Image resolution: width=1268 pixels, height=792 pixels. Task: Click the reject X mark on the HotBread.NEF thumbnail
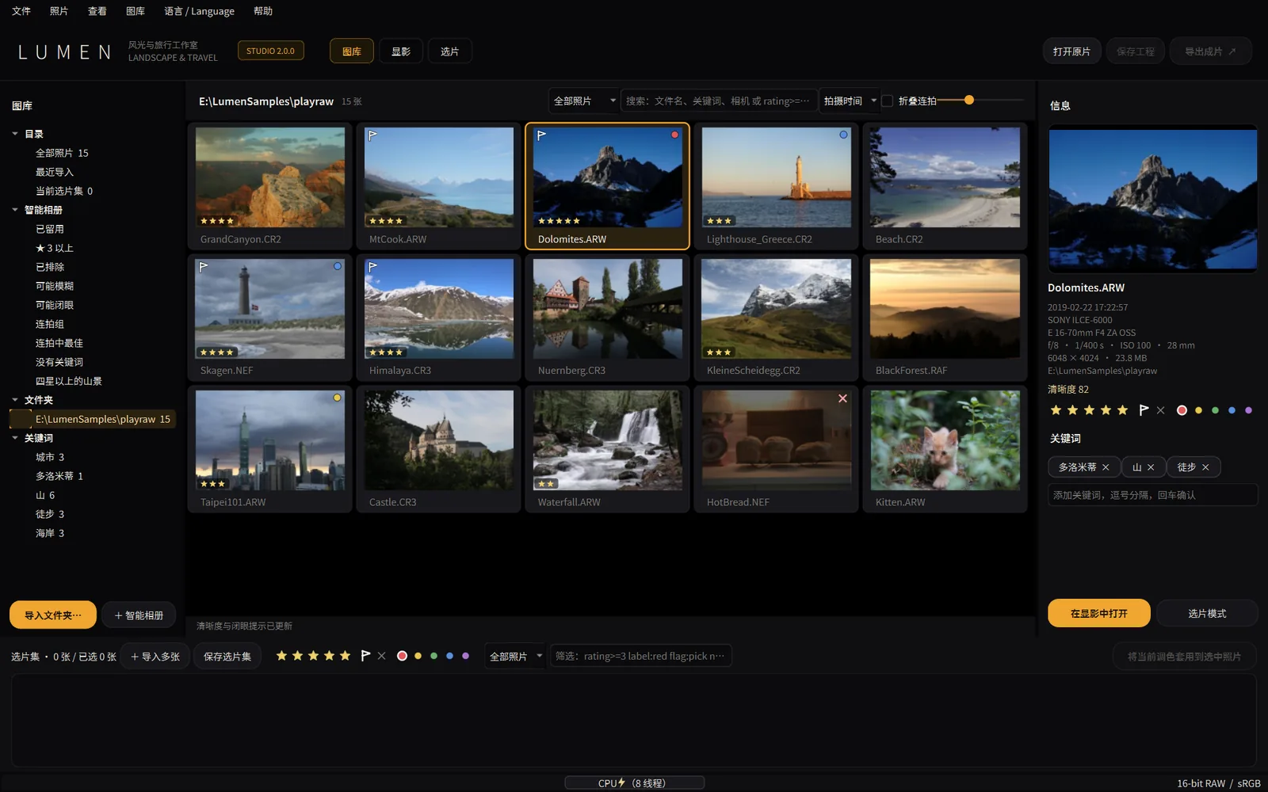[842, 398]
